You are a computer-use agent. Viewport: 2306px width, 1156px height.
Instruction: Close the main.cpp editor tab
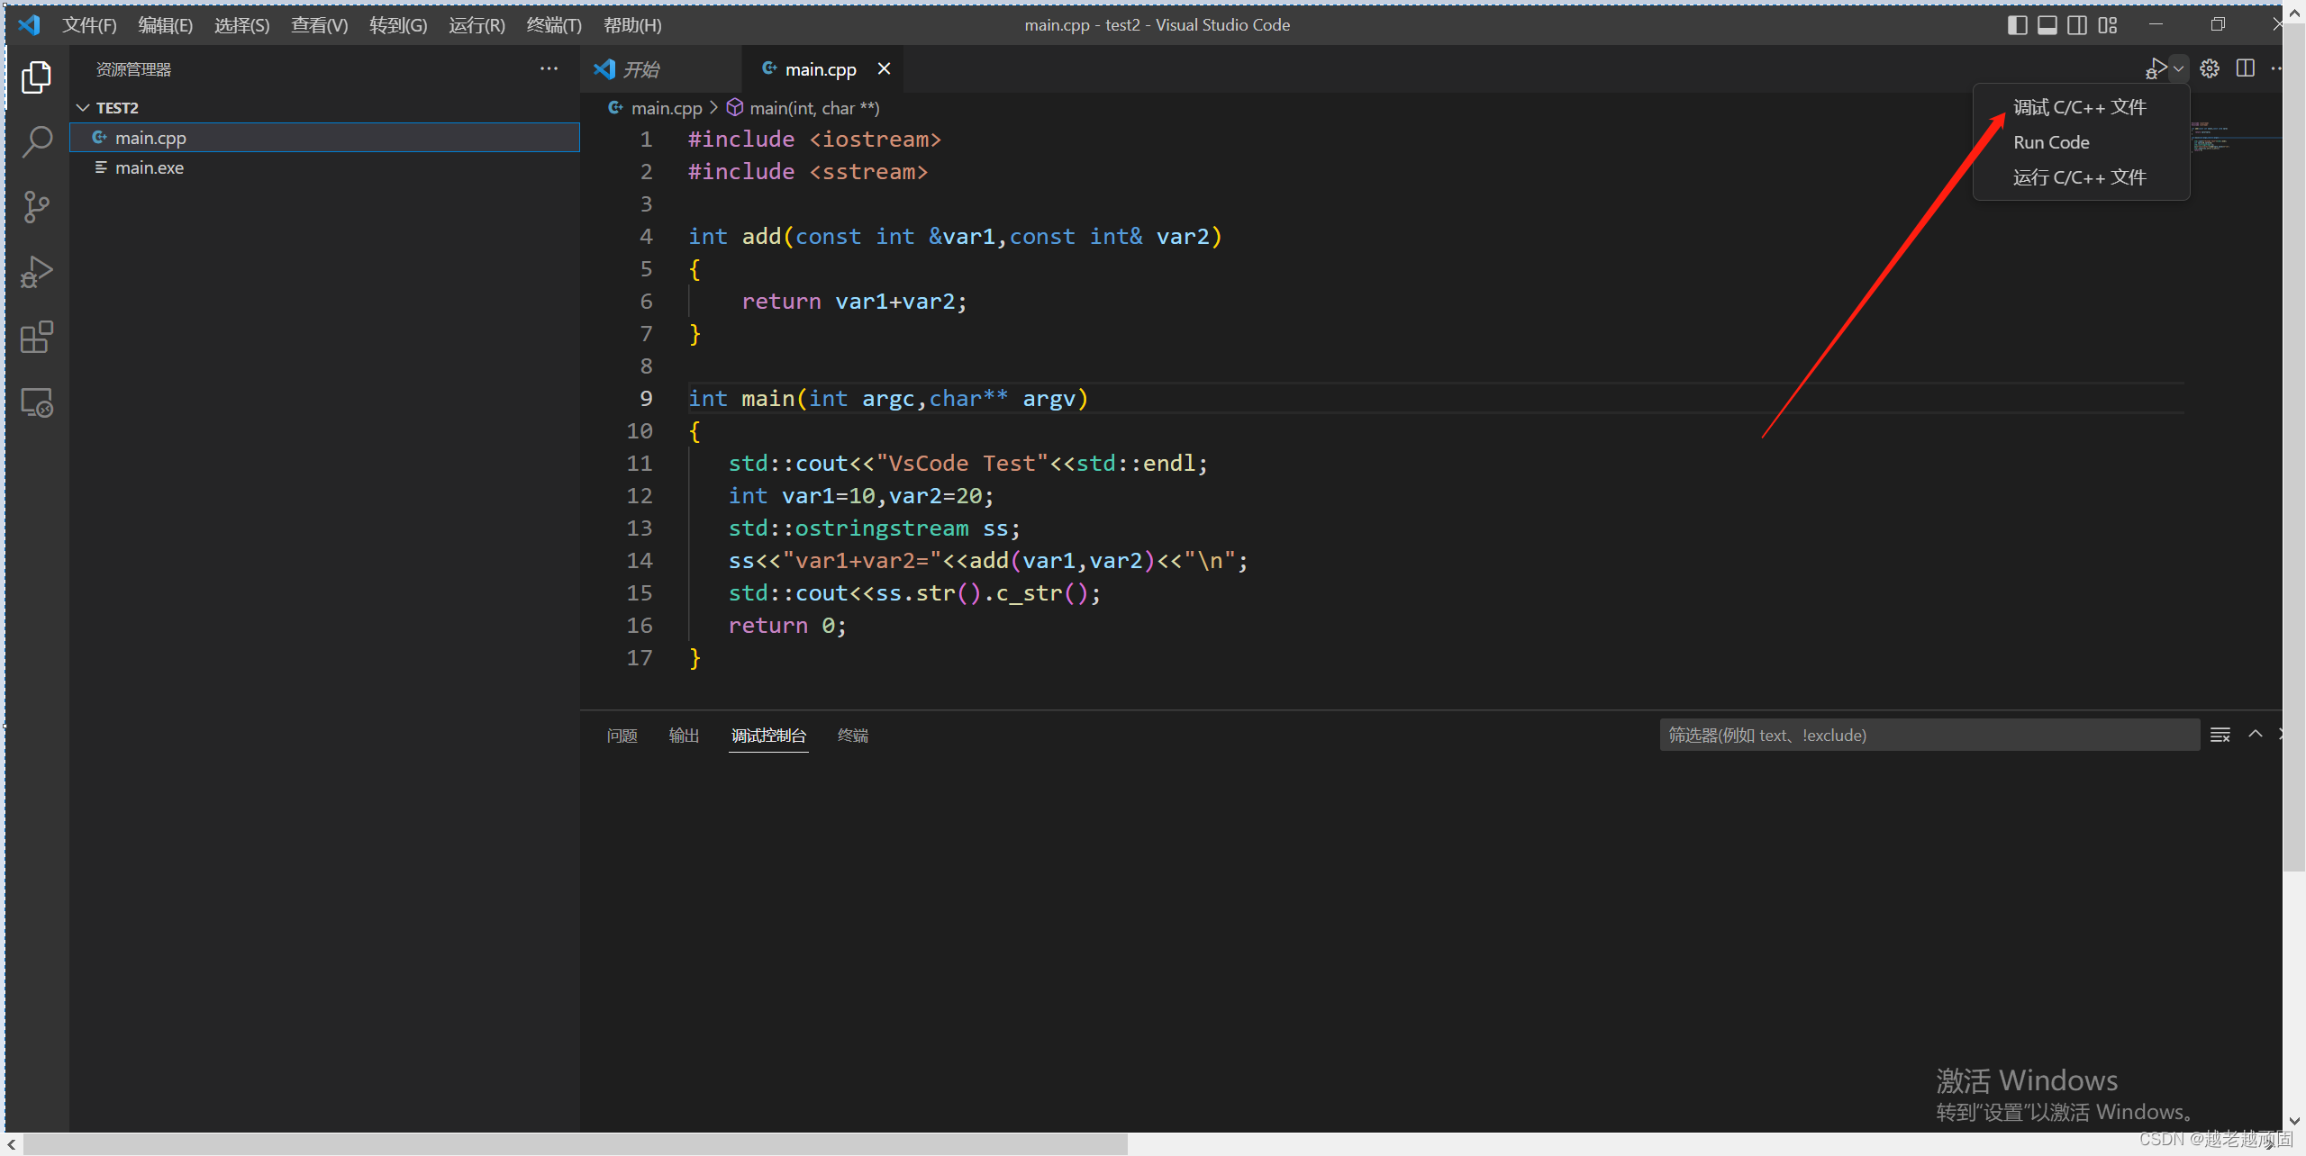point(884,68)
